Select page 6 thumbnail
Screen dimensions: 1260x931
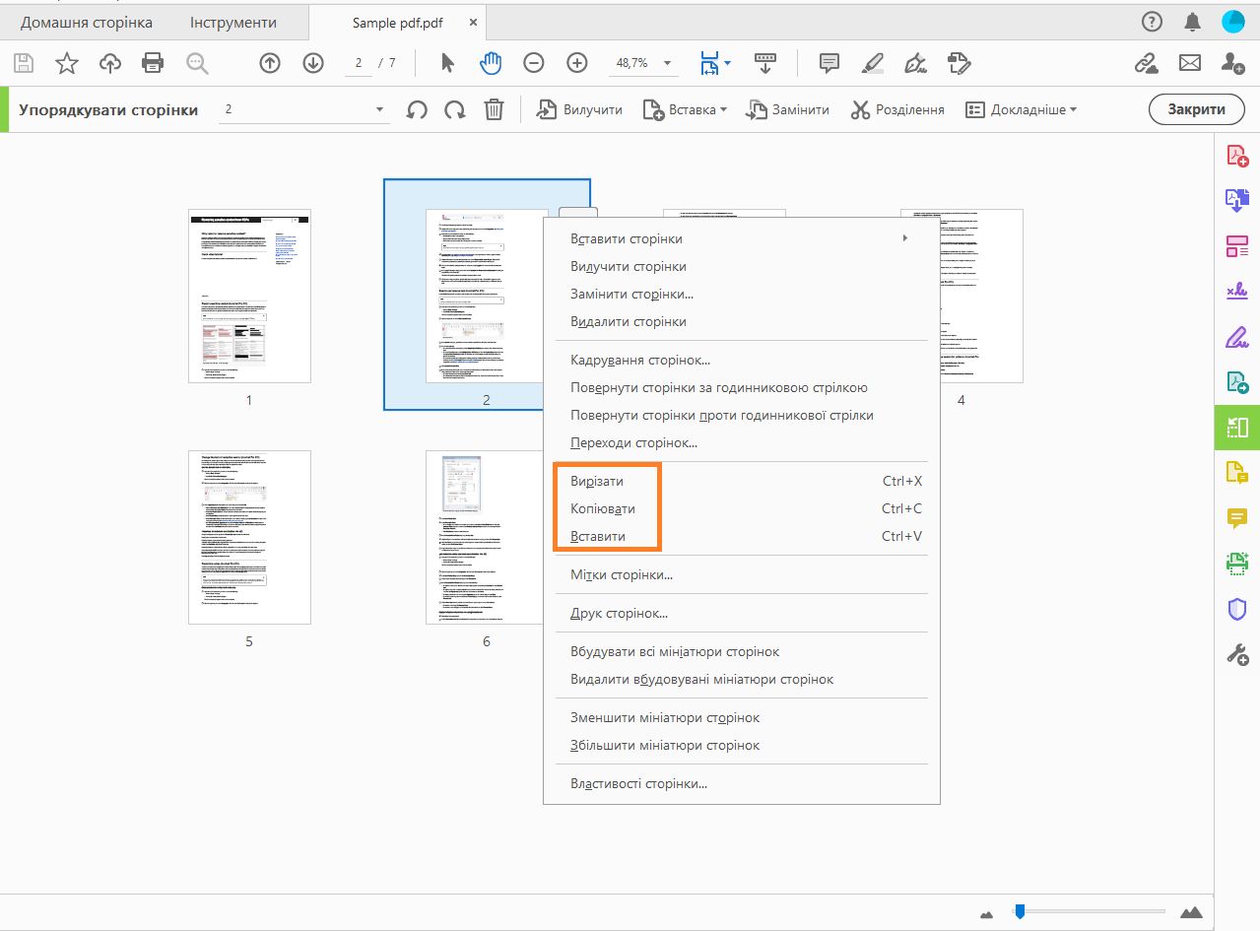pos(487,537)
